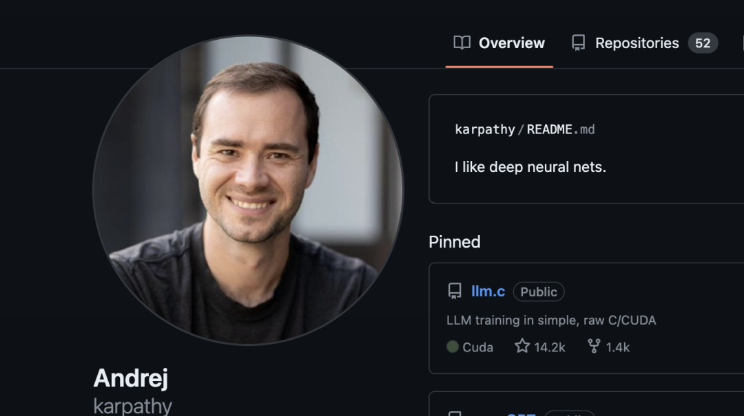
Task: Click the Overview book icon
Action: (462, 43)
